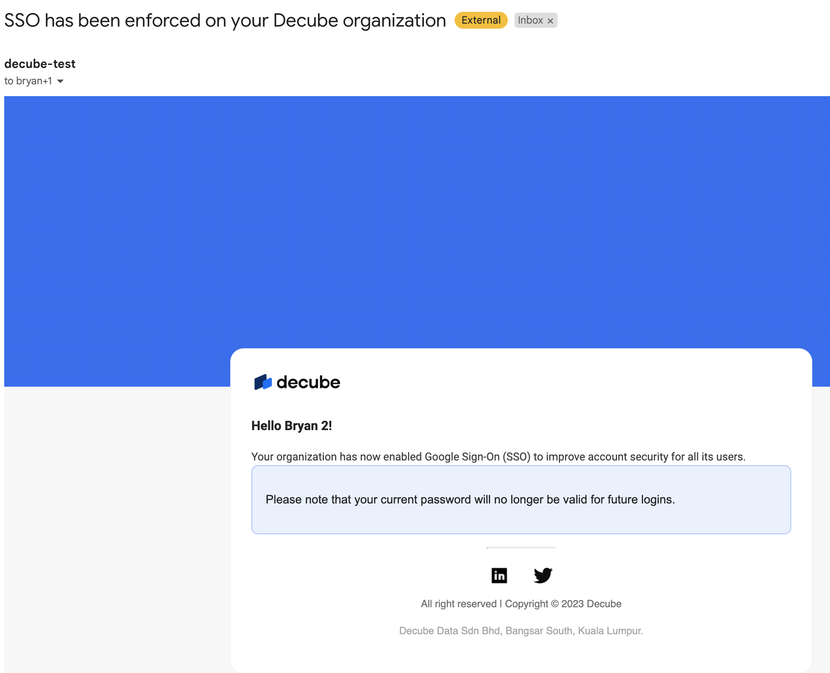Click the Copyright © 2023 Decube line
This screenshot has height=673, width=830.
521,604
